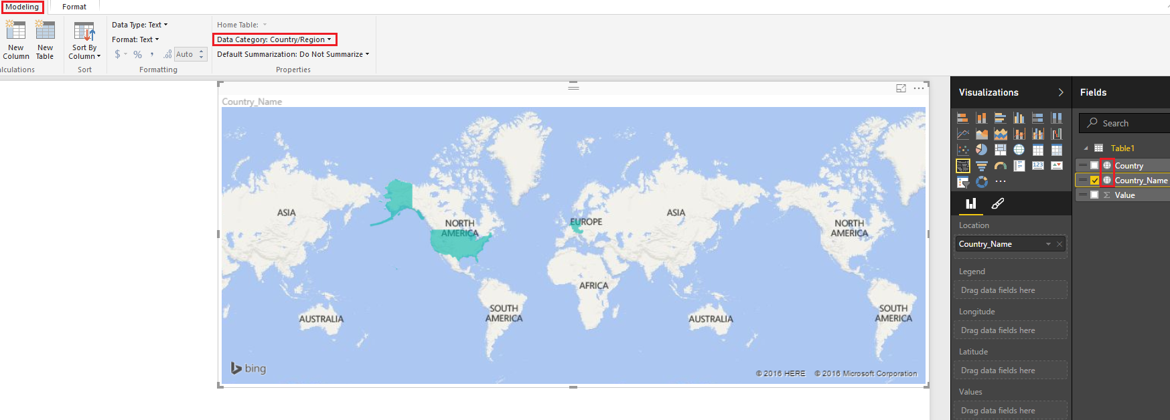The width and height of the screenshot is (1170, 420).
Task: Click the Legend drag fields well
Action: 1011,290
